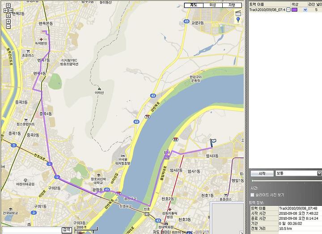
Task: Click route 43 shield near 교문2동
Action: (x=186, y=21)
